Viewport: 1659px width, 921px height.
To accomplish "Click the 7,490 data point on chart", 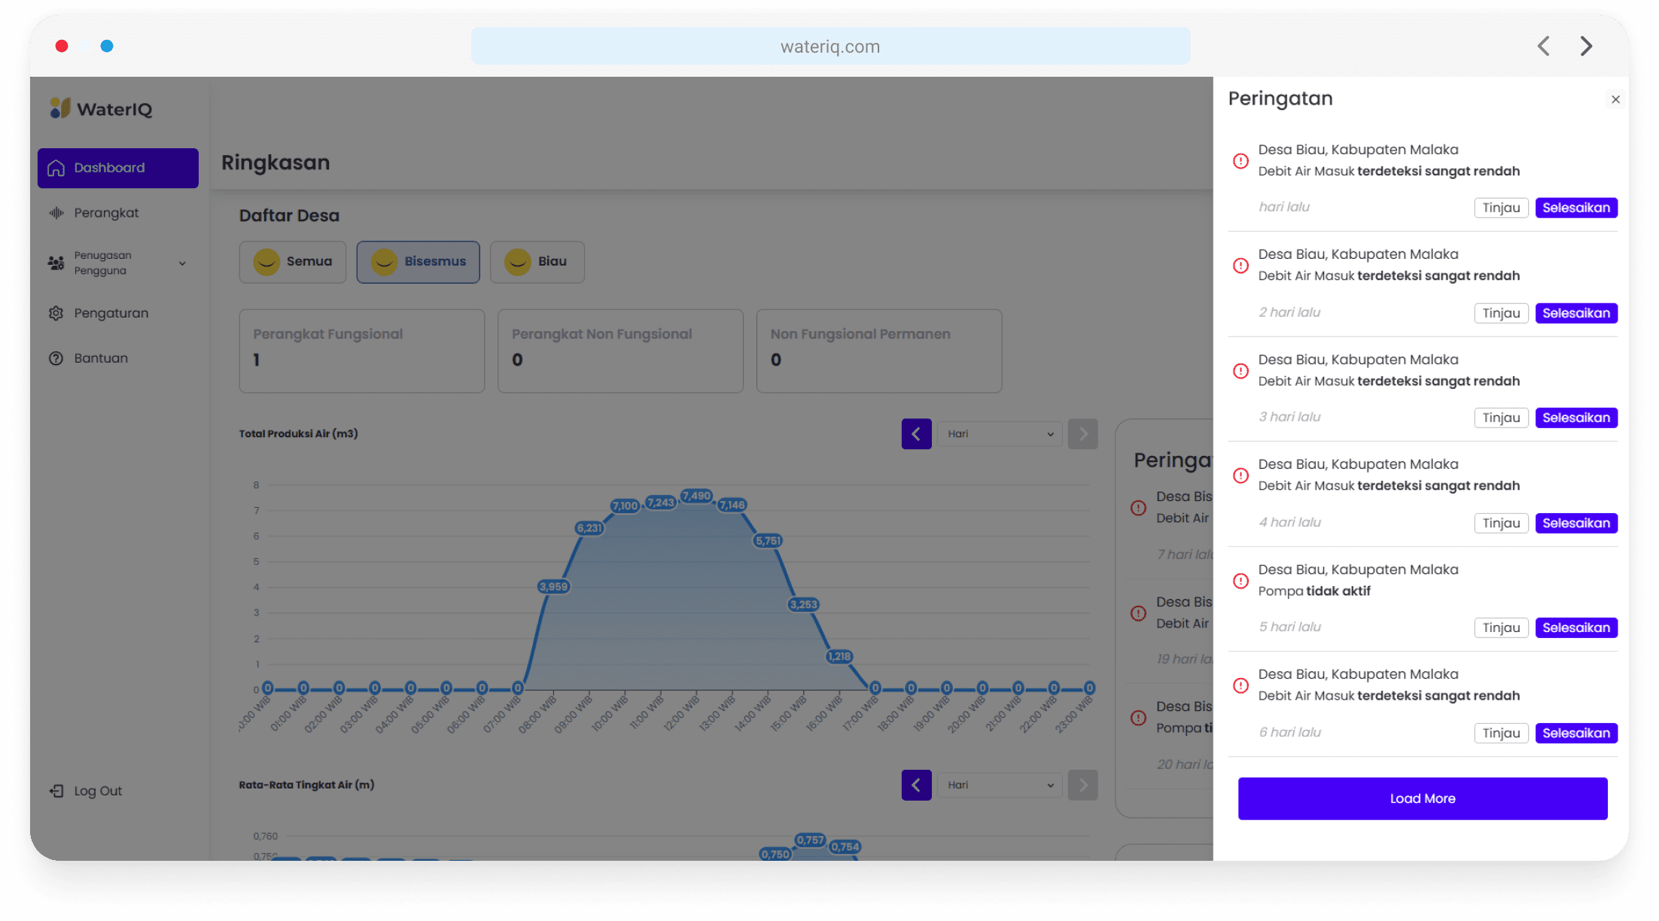I will pos(696,496).
